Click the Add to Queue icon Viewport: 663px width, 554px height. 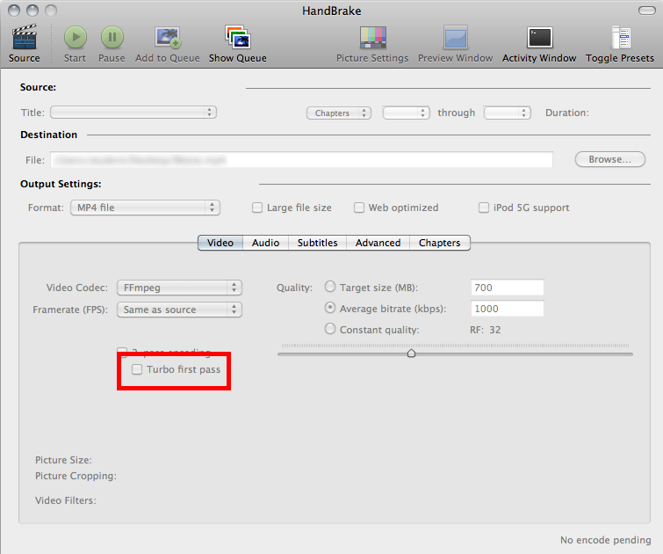tap(168, 37)
